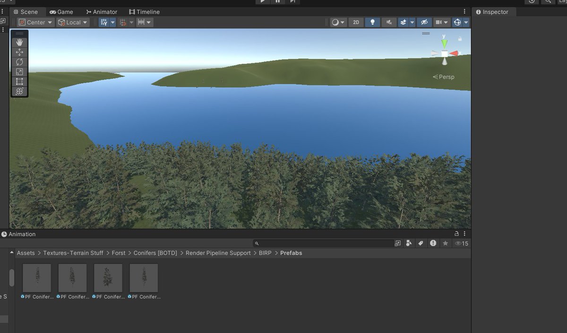Lock scene view rotation with padlock icon
567x333 pixels.
[x=460, y=39]
